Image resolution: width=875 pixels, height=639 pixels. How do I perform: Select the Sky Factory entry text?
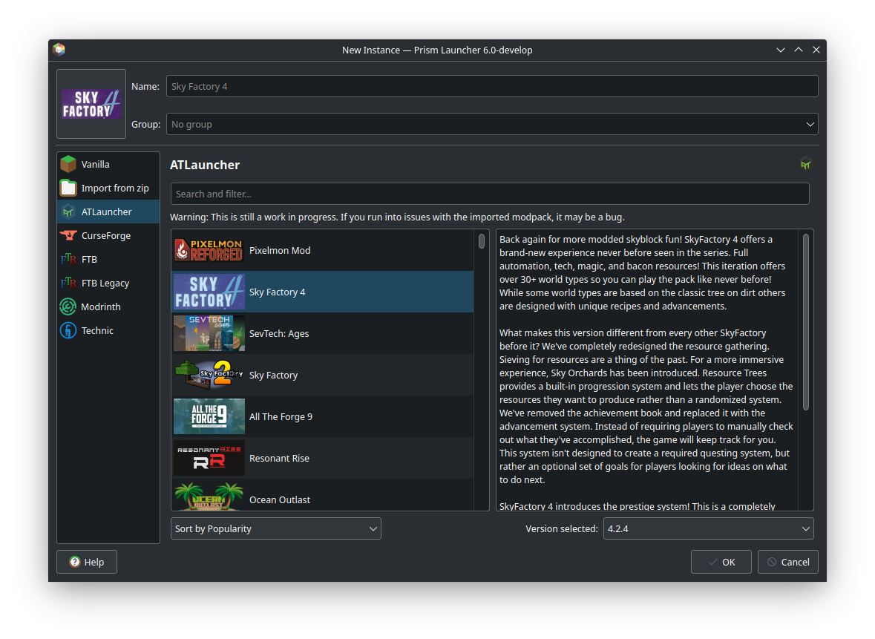coord(273,375)
